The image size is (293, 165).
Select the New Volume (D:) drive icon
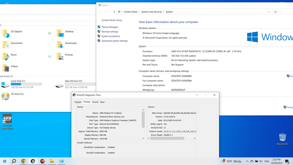click(60, 86)
